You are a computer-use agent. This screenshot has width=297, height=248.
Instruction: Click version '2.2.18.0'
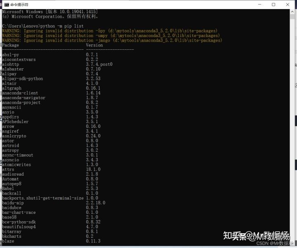[x=96, y=203]
